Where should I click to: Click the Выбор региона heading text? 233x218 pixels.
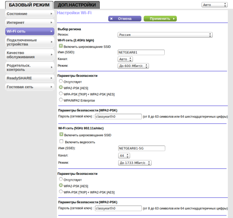pos(69,29)
